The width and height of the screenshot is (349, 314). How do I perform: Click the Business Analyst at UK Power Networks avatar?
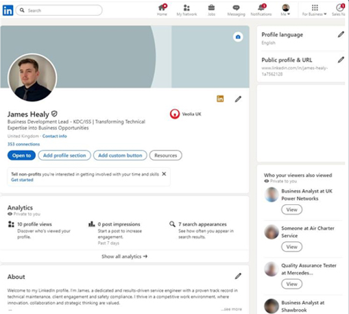click(272, 195)
